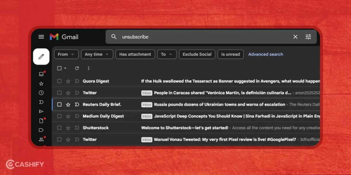The height and width of the screenshot is (175, 351).
Task: Open the people icon in sidebar
Action: (x=41, y=139)
